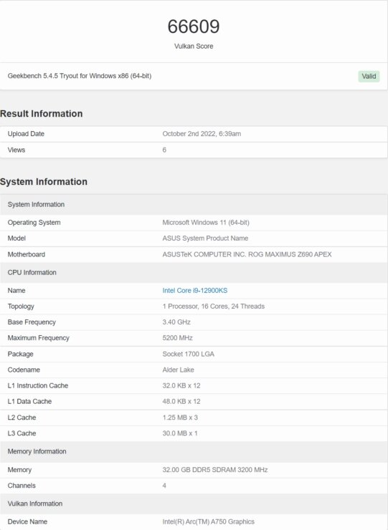This screenshot has width=388, height=530.
Task: Click the System Information table header row
Action: point(194,205)
